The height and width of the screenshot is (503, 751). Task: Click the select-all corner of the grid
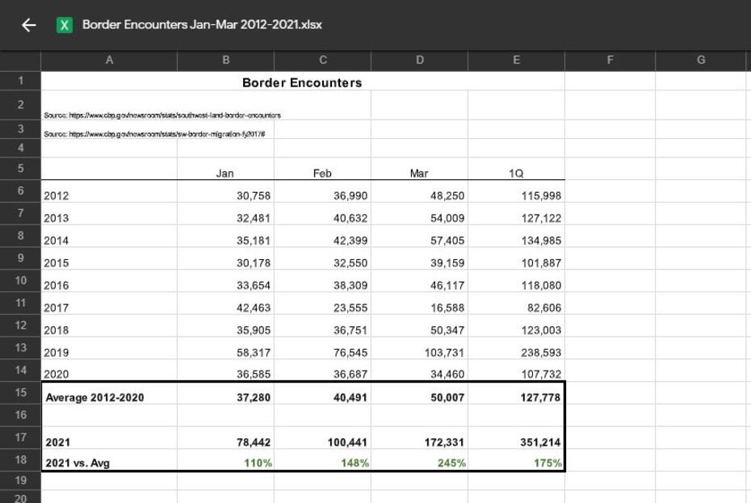(21, 60)
